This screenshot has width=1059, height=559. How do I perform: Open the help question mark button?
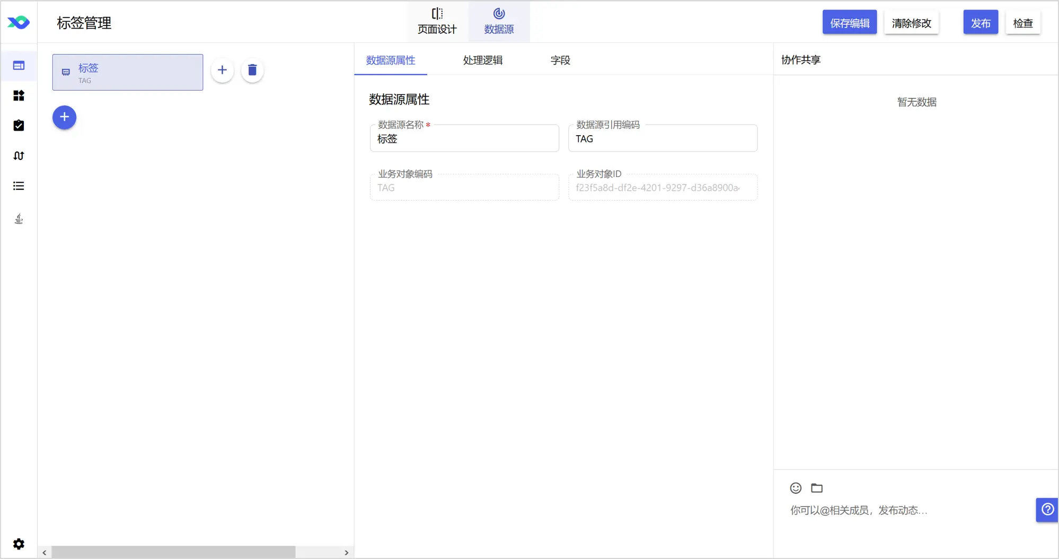point(1047,510)
